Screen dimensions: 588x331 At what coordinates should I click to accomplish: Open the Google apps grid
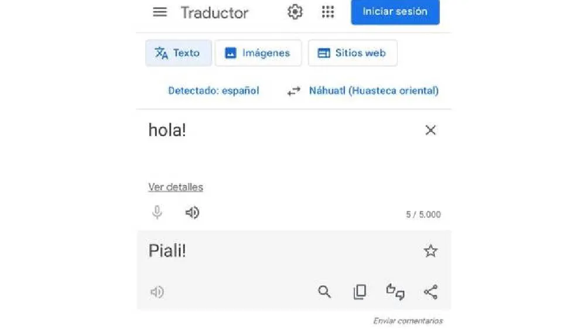(x=328, y=12)
